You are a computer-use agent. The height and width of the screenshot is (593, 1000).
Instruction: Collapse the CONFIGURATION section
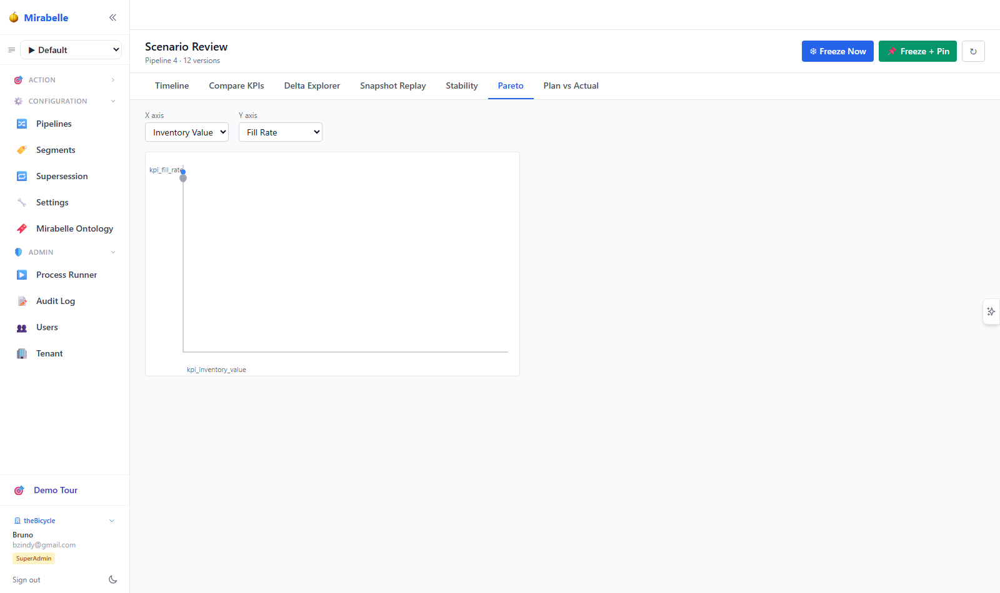tap(64, 101)
